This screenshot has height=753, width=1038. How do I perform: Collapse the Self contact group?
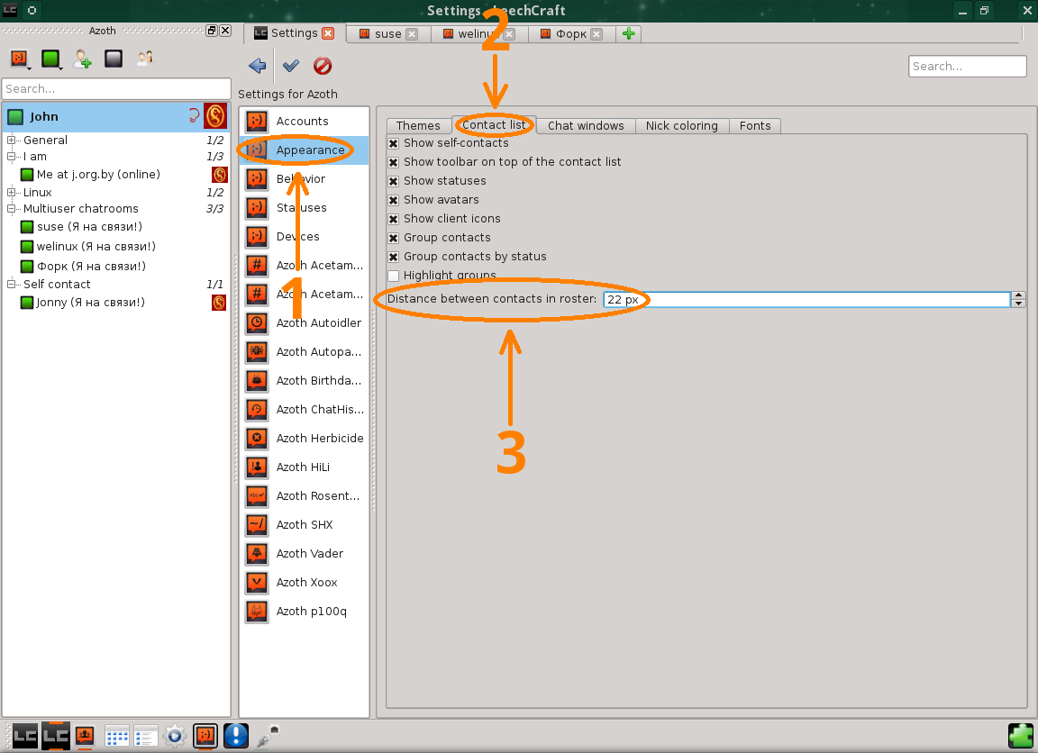click(x=11, y=285)
